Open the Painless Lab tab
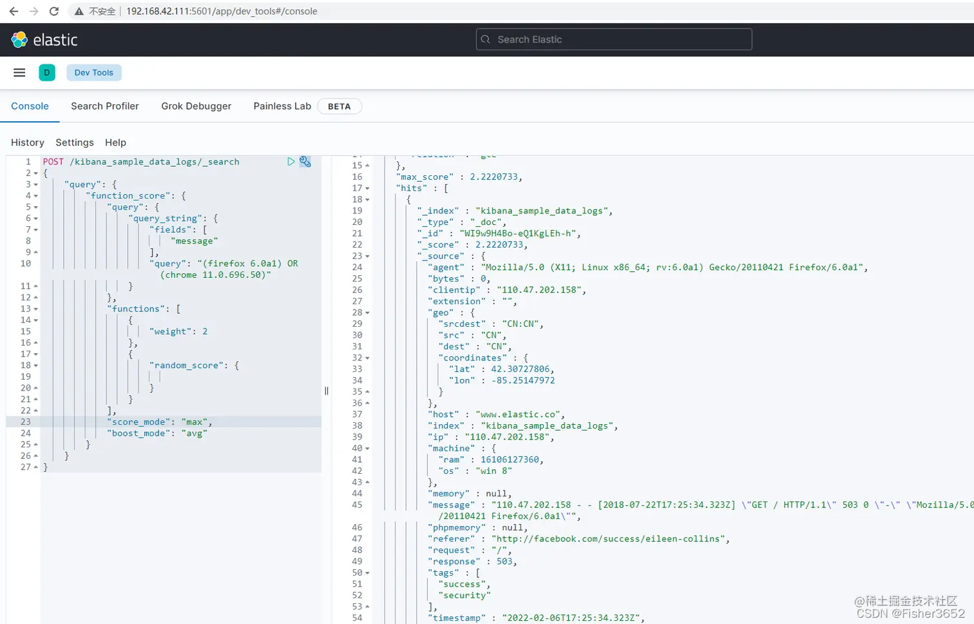The image size is (974, 624). click(x=282, y=106)
